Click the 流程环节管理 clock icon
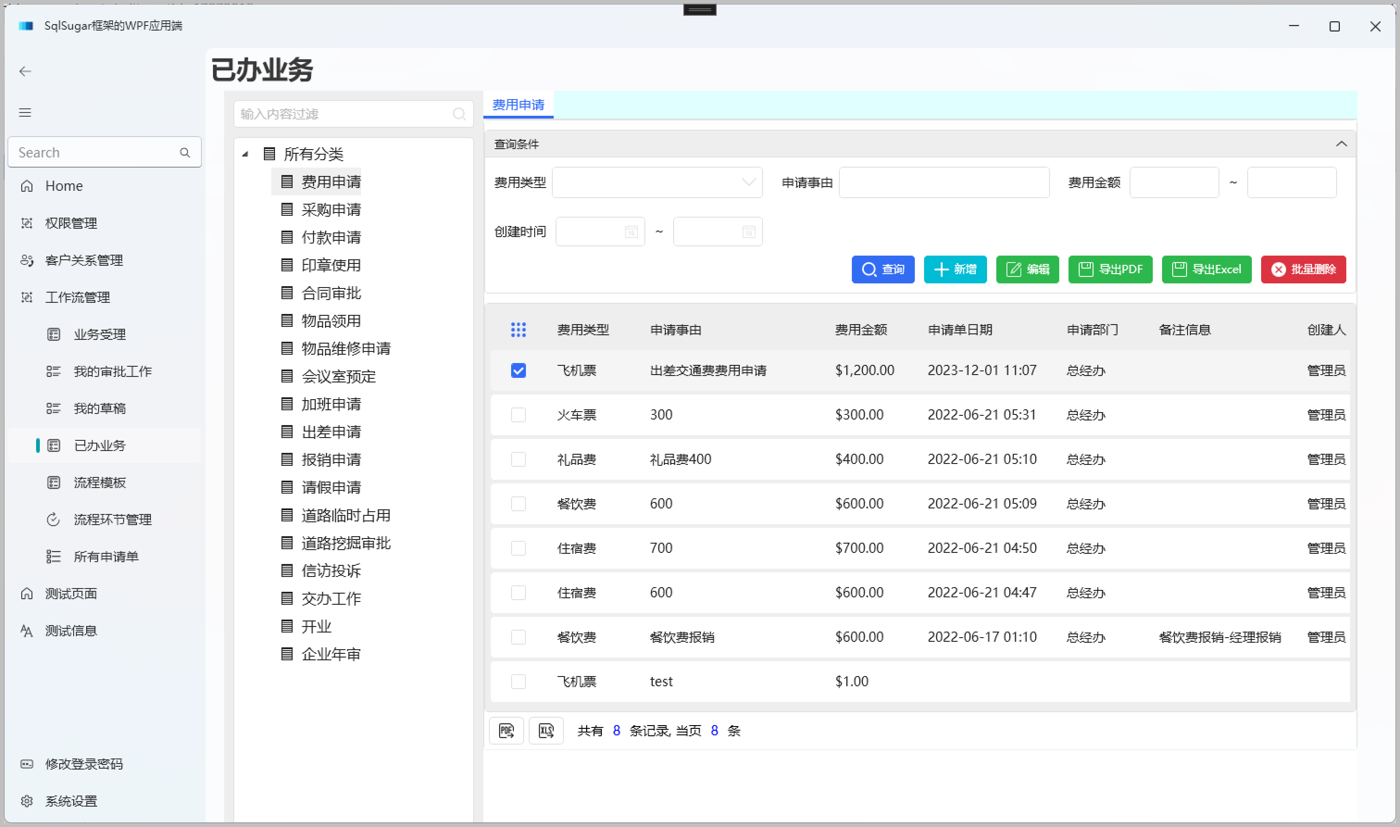Viewport: 1400px width, 827px height. 54,520
